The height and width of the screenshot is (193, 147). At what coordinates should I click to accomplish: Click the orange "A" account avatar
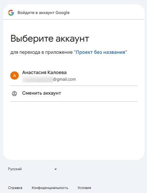click(14, 76)
